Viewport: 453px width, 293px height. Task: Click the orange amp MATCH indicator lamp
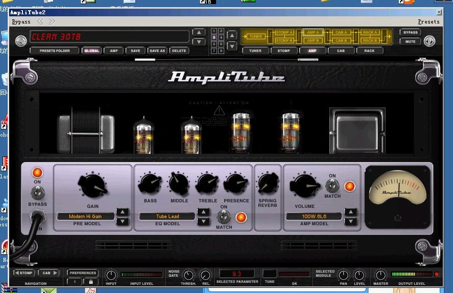coord(350,187)
